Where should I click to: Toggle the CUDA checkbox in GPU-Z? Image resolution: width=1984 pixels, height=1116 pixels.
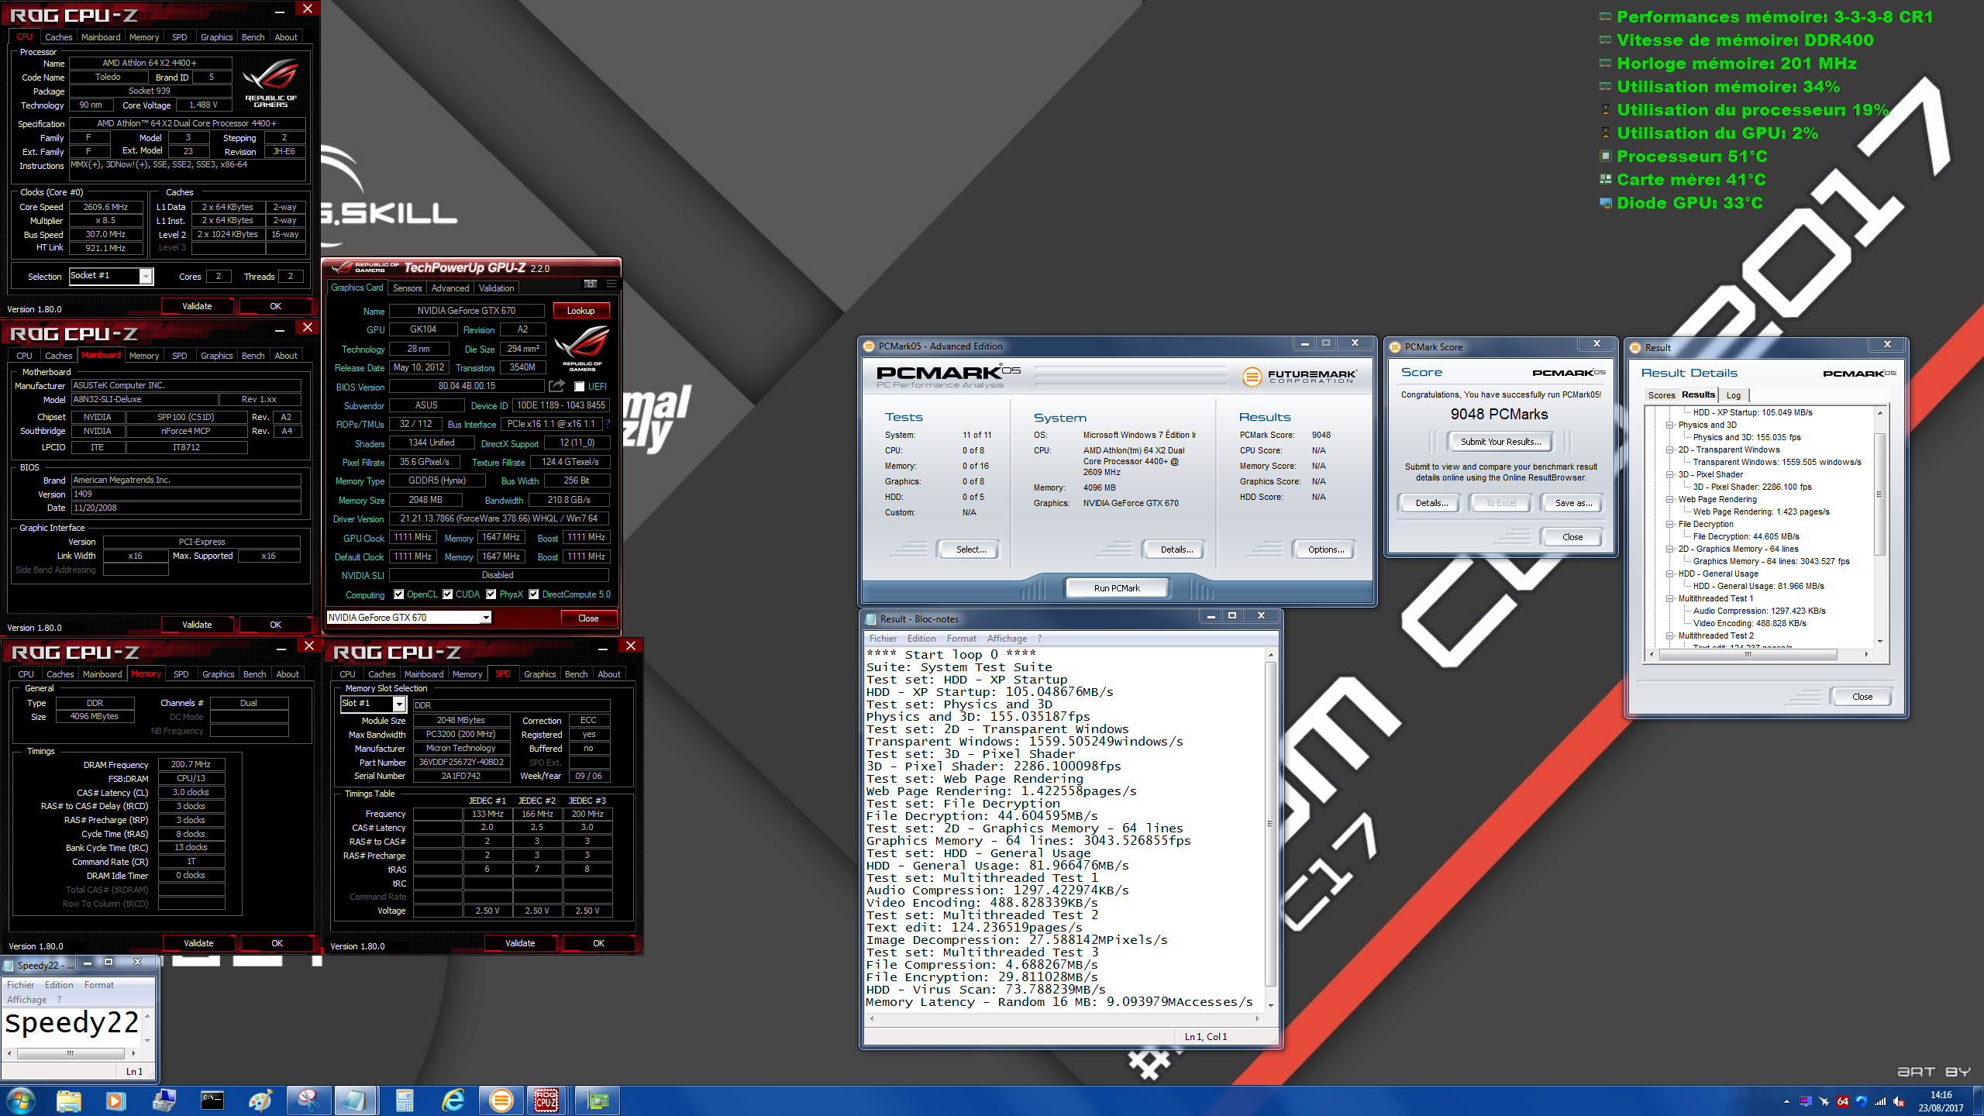[447, 594]
